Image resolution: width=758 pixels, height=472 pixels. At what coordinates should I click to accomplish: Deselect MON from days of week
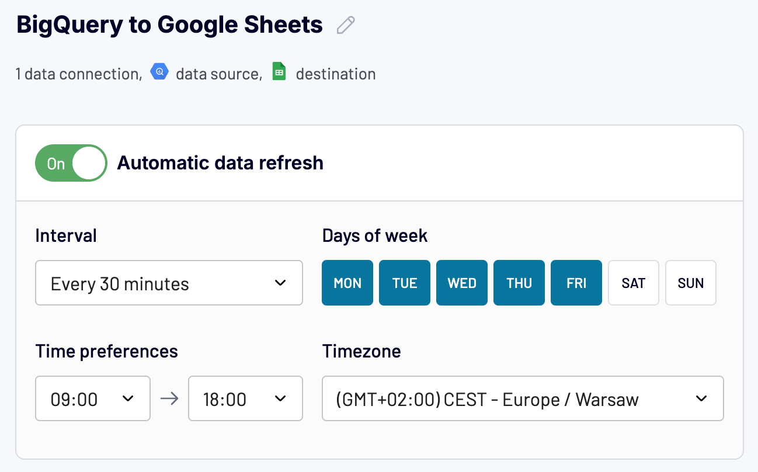pyautogui.click(x=347, y=283)
